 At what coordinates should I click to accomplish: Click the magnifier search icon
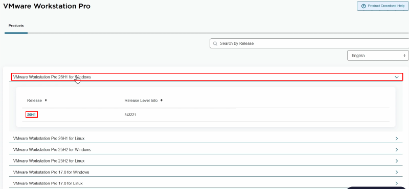click(215, 44)
